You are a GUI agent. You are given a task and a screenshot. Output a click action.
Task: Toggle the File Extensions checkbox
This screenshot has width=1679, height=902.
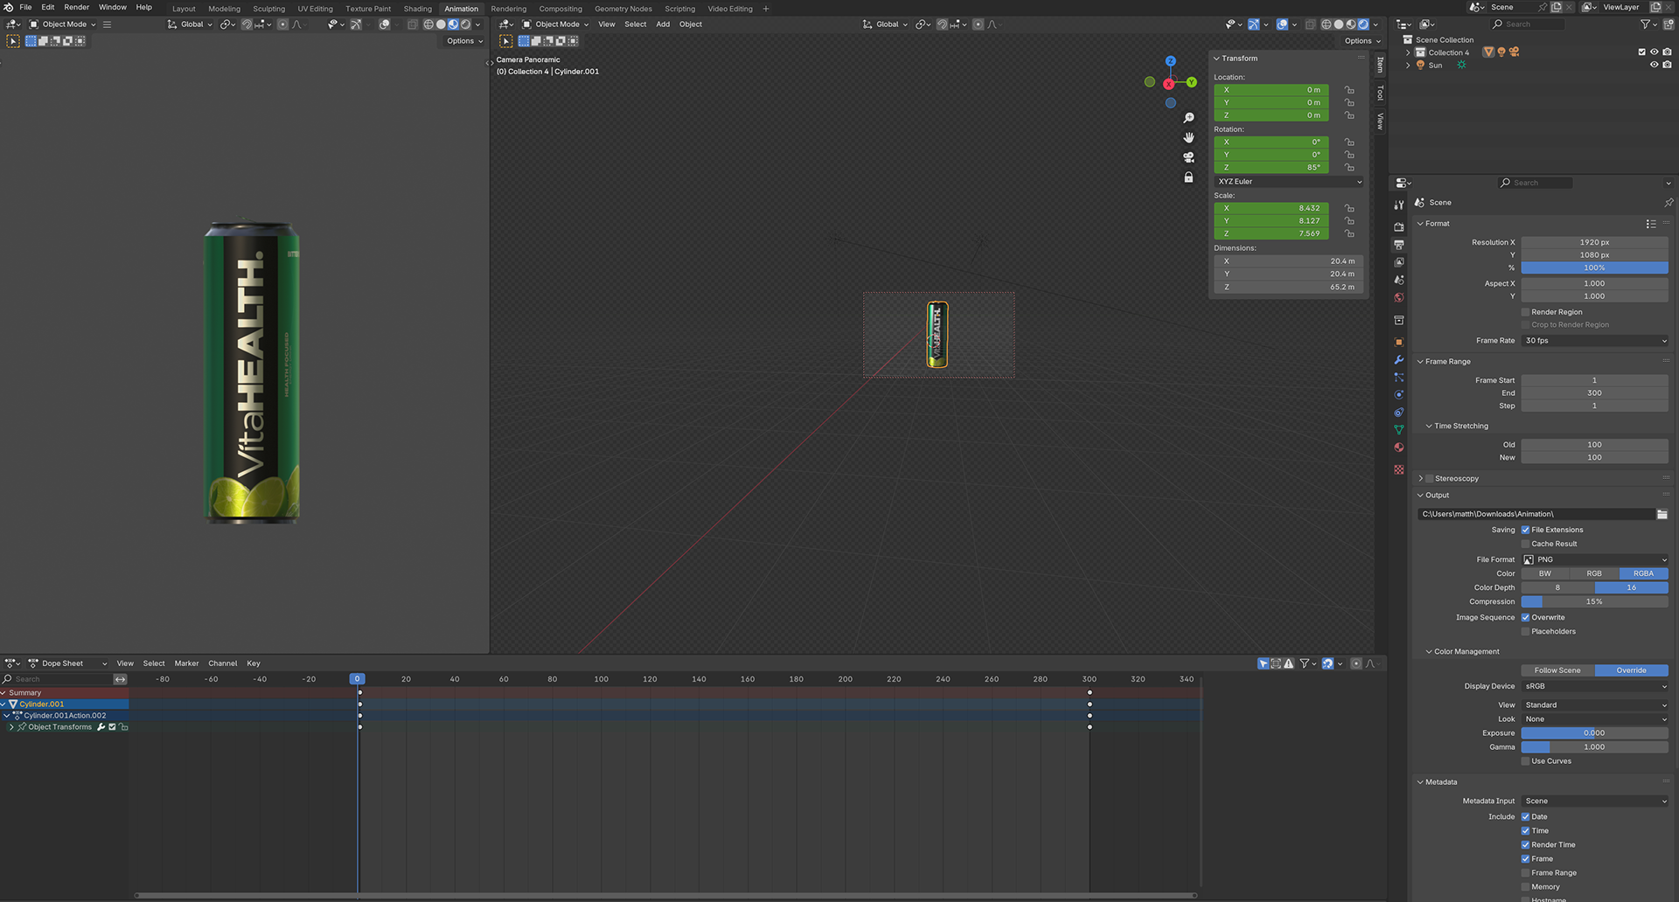[x=1525, y=530]
